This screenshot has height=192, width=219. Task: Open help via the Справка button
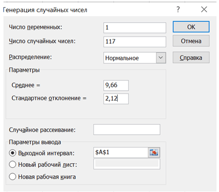[191, 58]
